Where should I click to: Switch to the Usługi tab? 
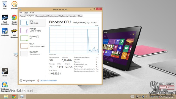point(80,16)
